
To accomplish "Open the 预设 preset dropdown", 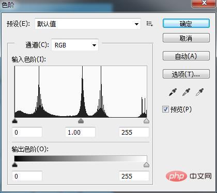I will [88, 24].
